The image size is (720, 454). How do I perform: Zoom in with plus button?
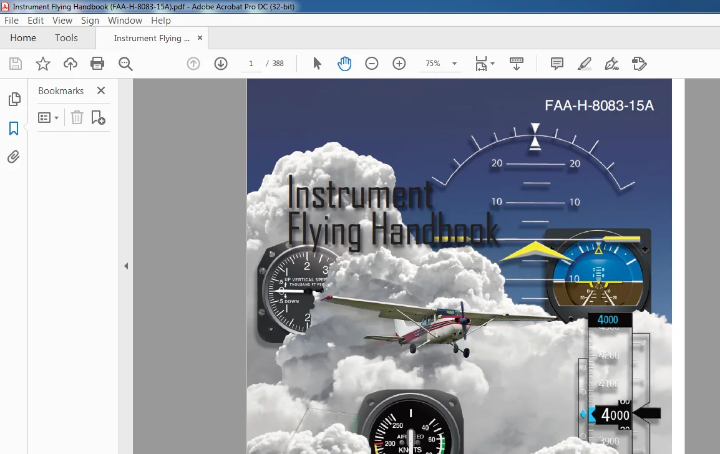pos(399,64)
